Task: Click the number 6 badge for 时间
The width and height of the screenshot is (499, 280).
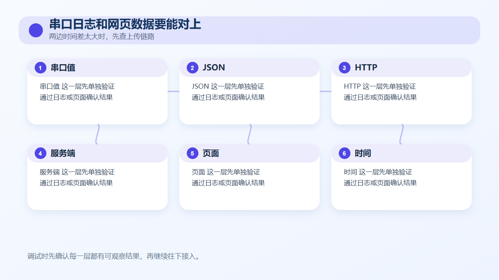Action: pos(345,153)
